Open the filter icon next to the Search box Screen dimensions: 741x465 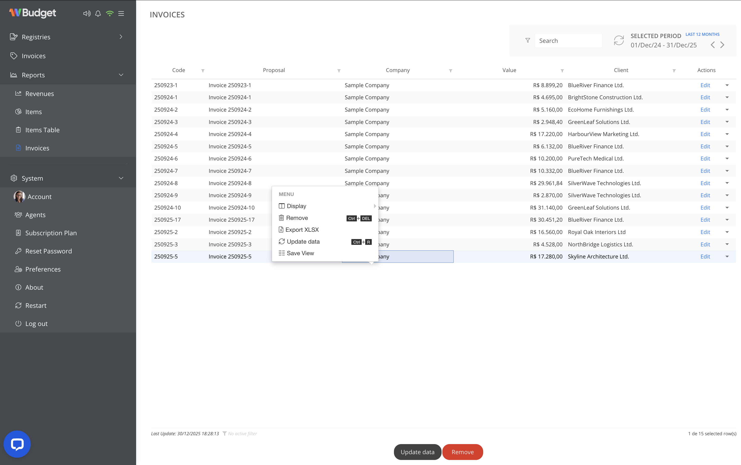(x=528, y=40)
